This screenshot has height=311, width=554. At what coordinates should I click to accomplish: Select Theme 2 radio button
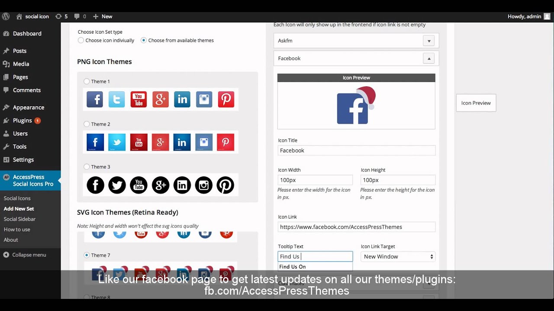pyautogui.click(x=87, y=124)
